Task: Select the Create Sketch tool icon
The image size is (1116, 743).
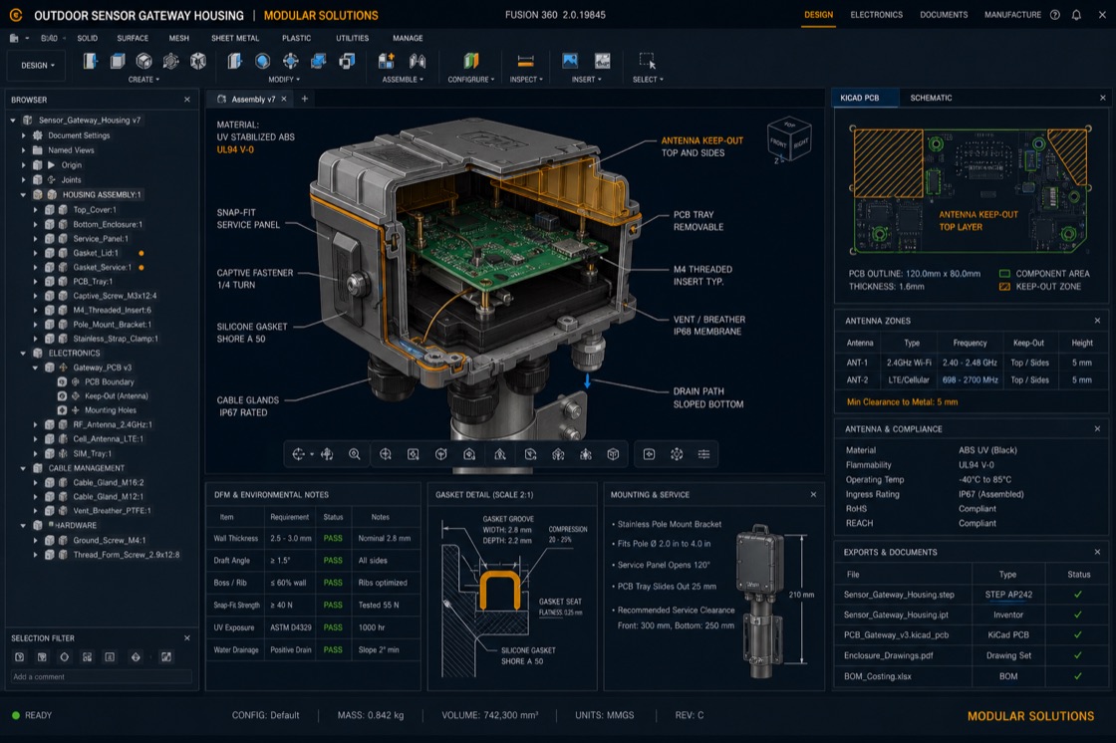Action: tap(90, 61)
